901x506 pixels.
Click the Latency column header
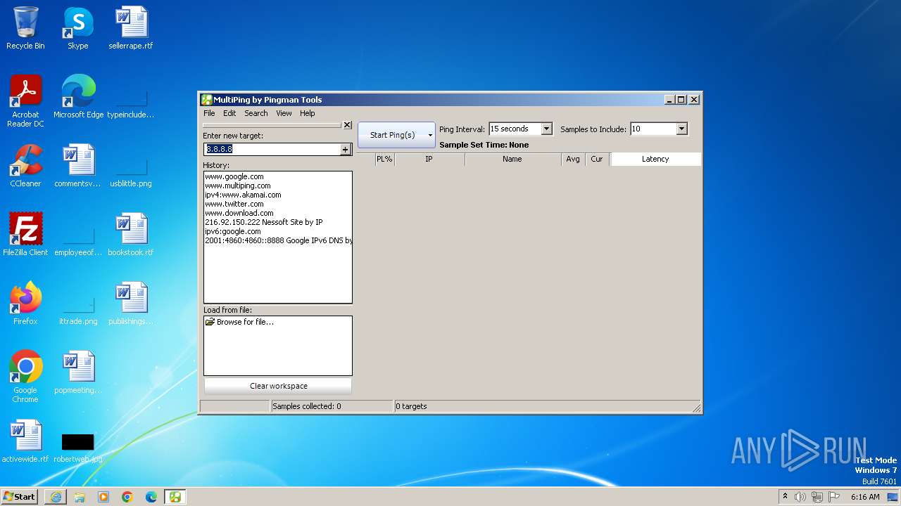tap(655, 159)
